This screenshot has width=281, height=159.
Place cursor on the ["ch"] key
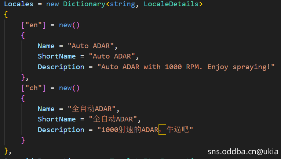[x=33, y=88]
